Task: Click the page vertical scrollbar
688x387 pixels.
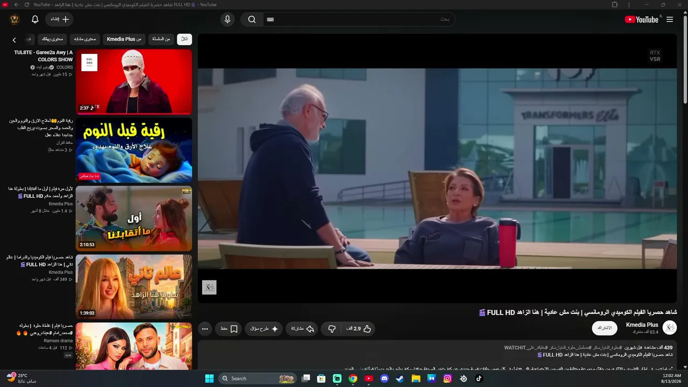Action: point(685,59)
